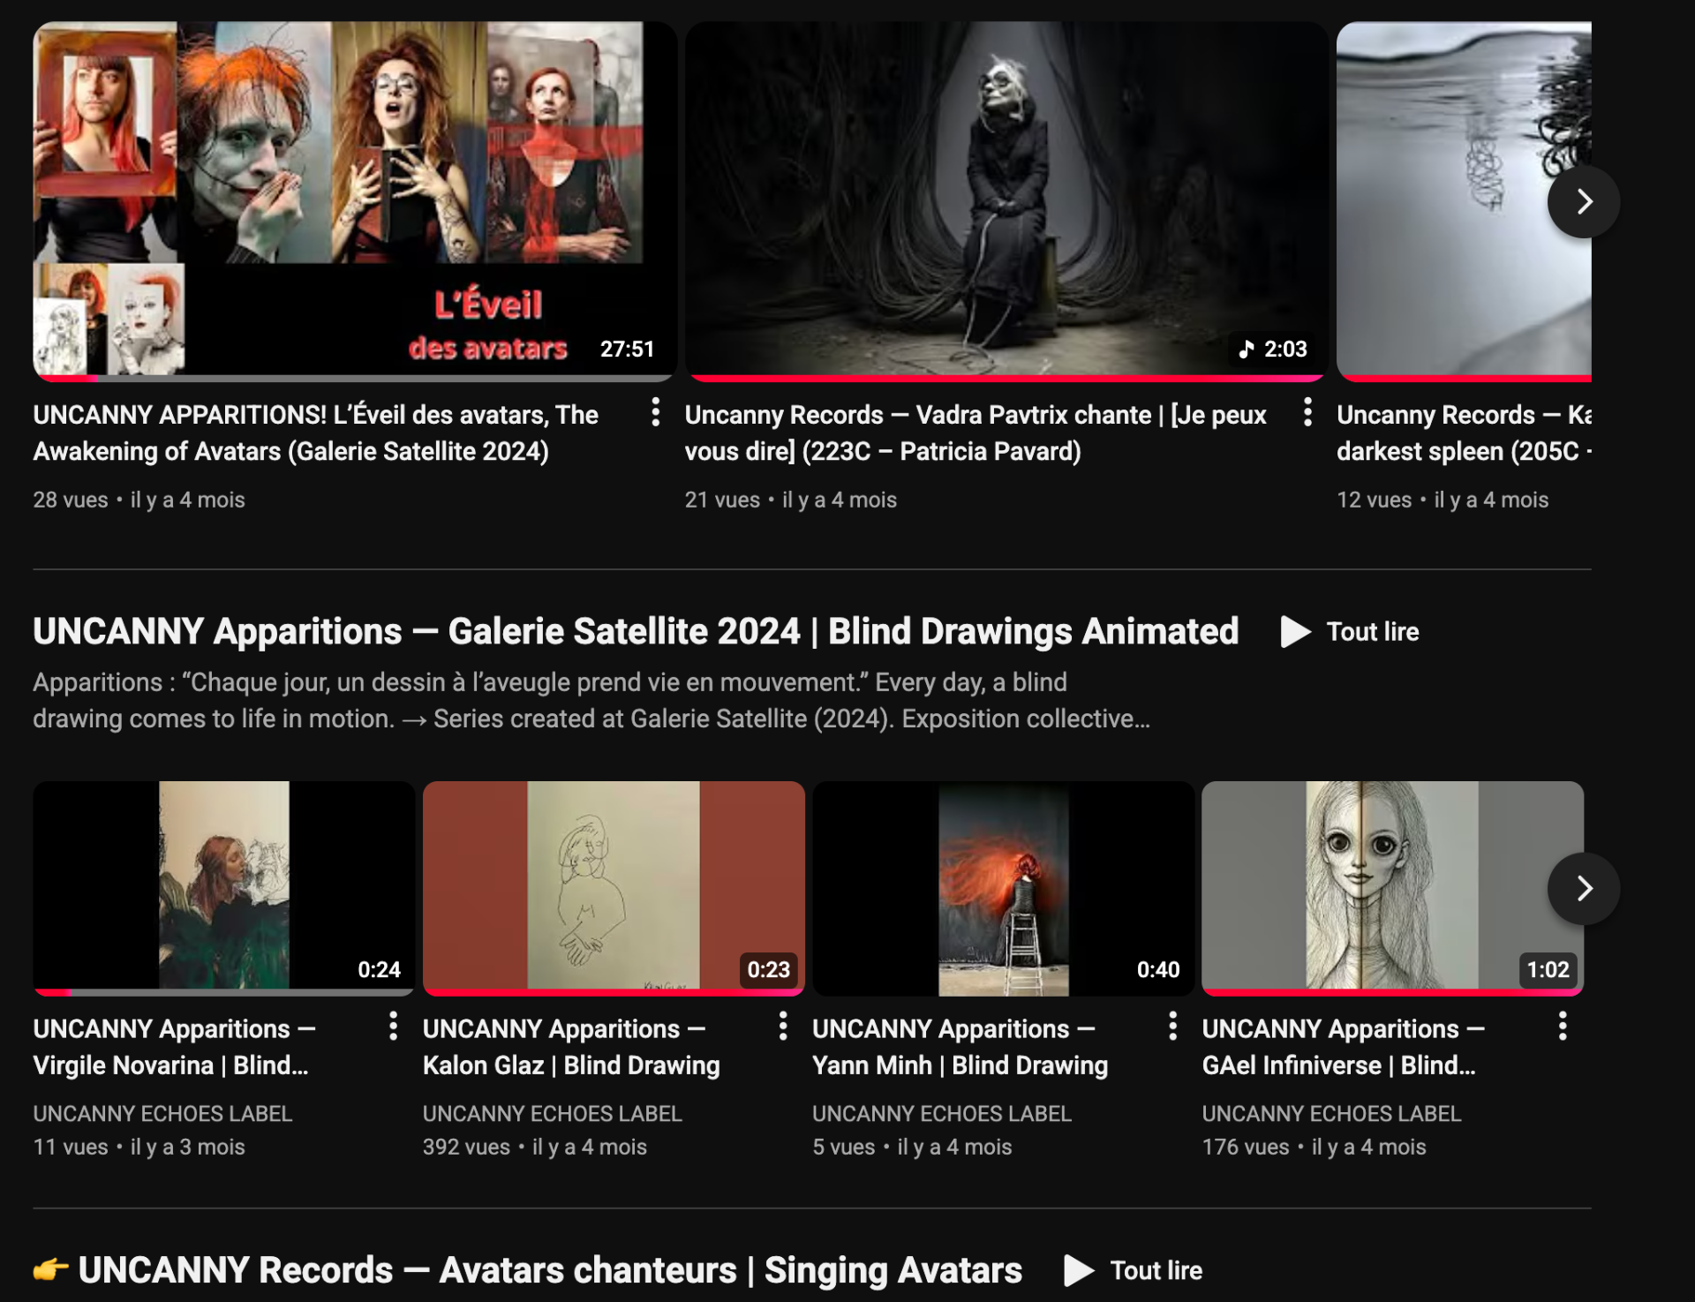The image size is (1695, 1302).
Task: Open UNCANNY Records Singing Avatars playlist title
Action: (549, 1270)
